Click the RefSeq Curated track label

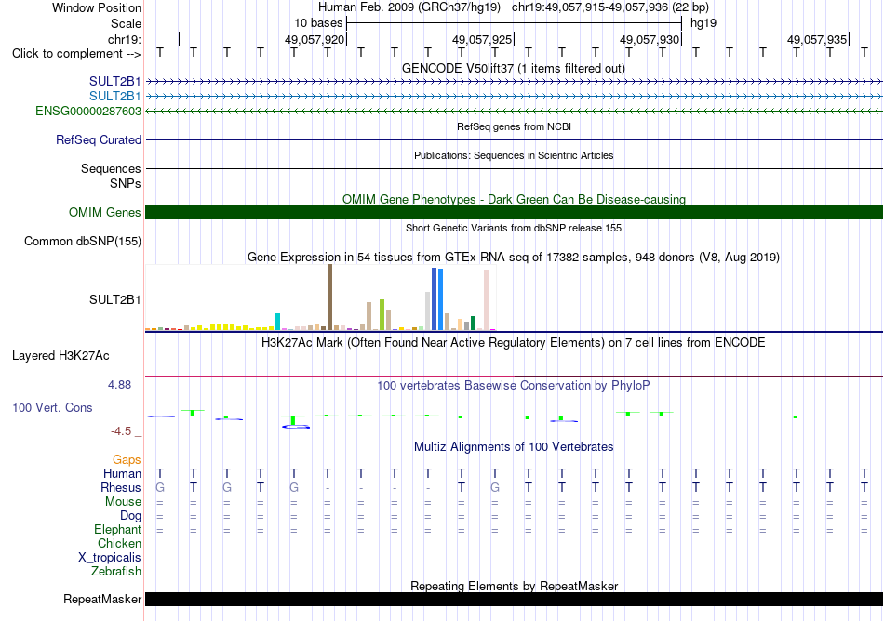(98, 139)
